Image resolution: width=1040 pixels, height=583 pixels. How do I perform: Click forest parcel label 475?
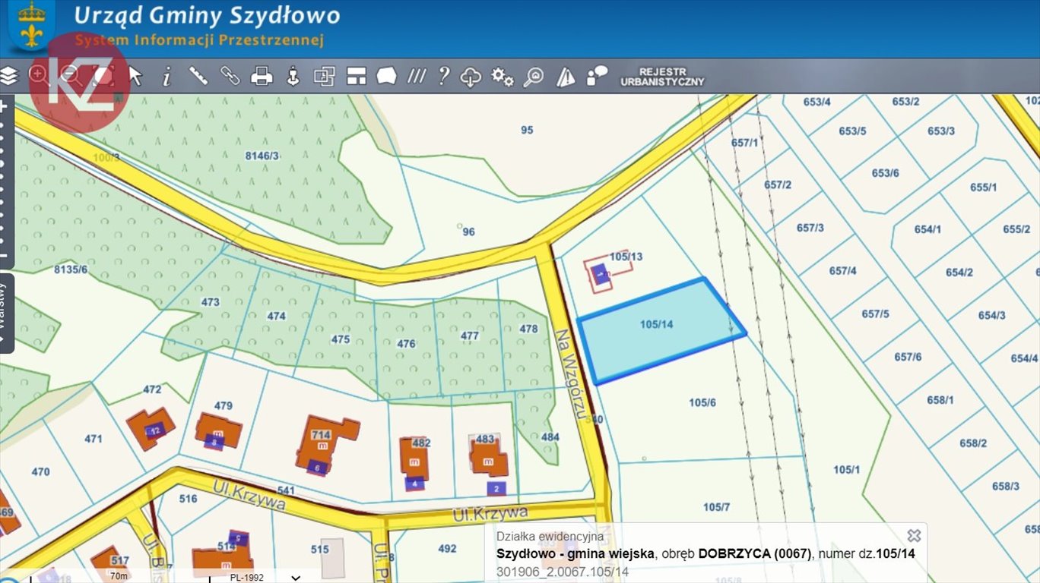pos(341,339)
